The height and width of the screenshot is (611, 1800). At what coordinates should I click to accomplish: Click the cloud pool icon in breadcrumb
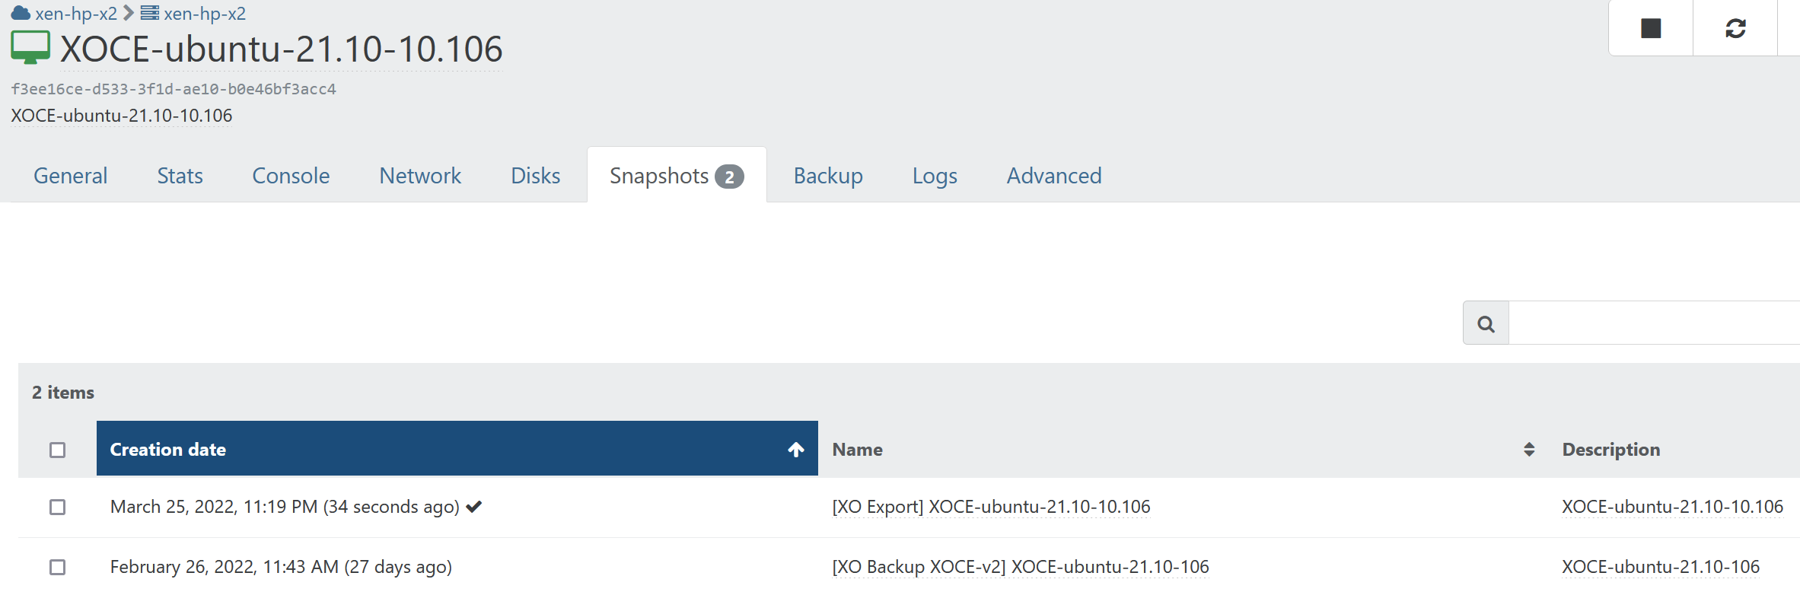(21, 13)
